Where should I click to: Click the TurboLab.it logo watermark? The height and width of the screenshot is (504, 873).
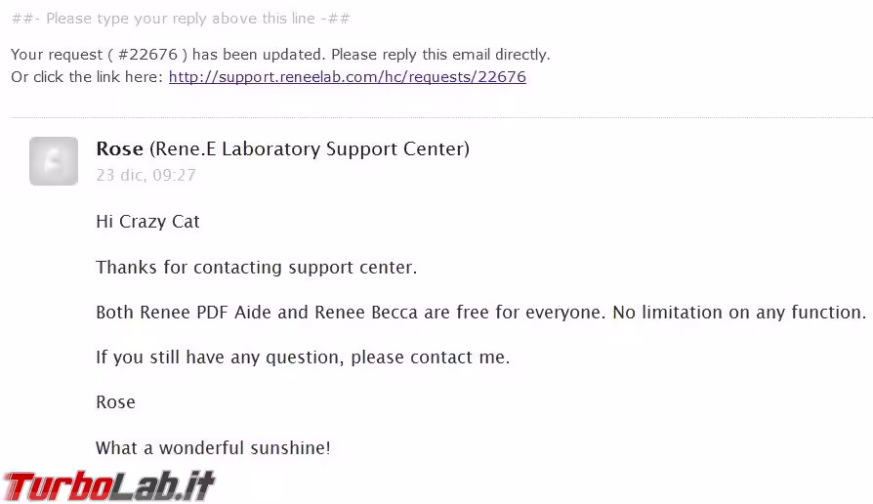[x=108, y=485]
